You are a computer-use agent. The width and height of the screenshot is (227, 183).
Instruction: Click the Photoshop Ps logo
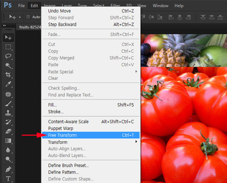tap(8, 5)
